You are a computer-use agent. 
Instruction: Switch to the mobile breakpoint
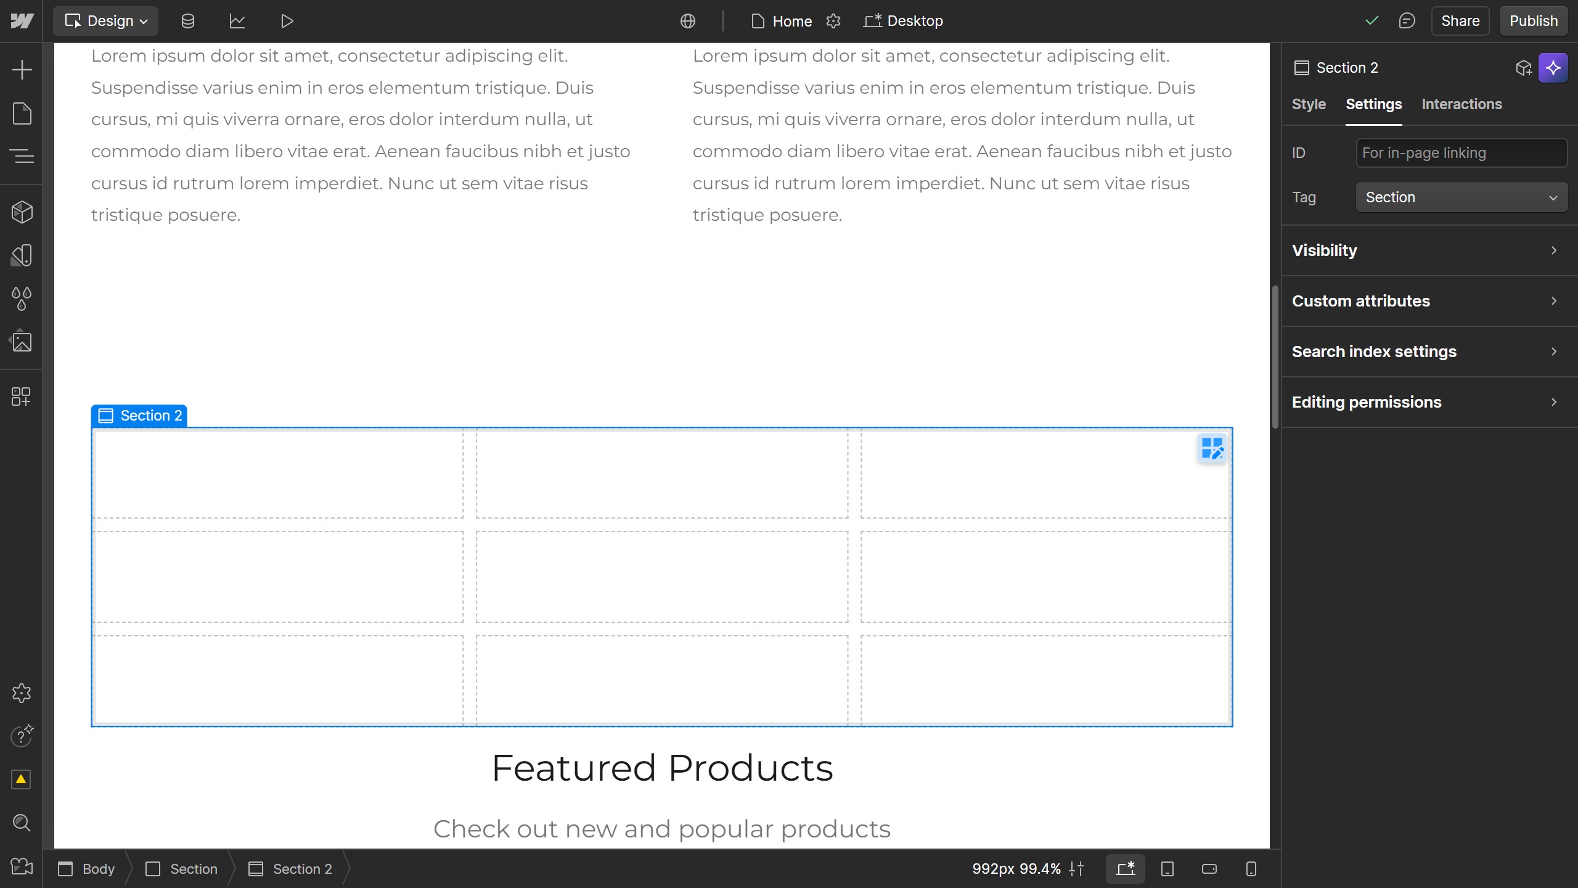tap(1249, 868)
